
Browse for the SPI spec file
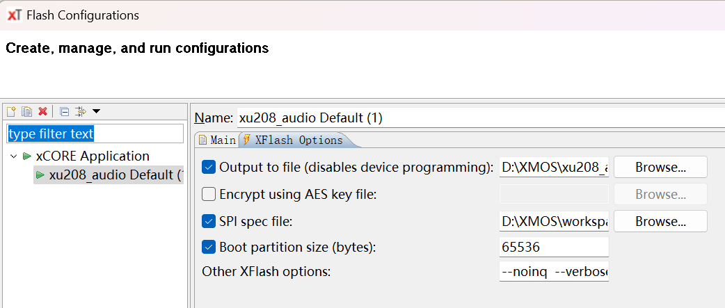click(660, 221)
